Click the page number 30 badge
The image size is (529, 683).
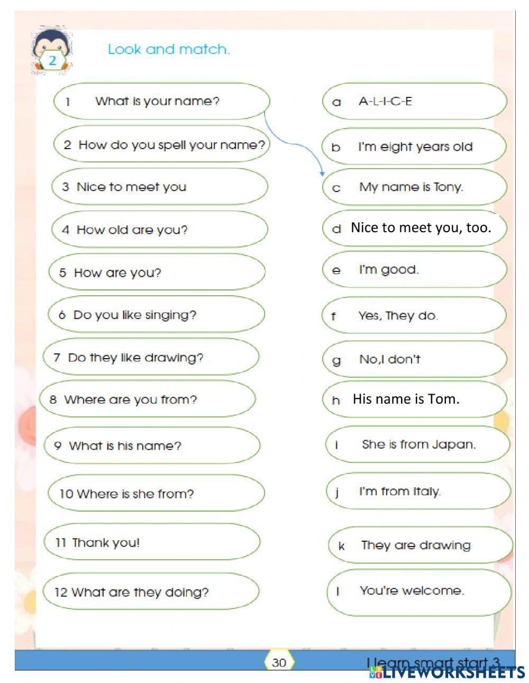tap(279, 662)
